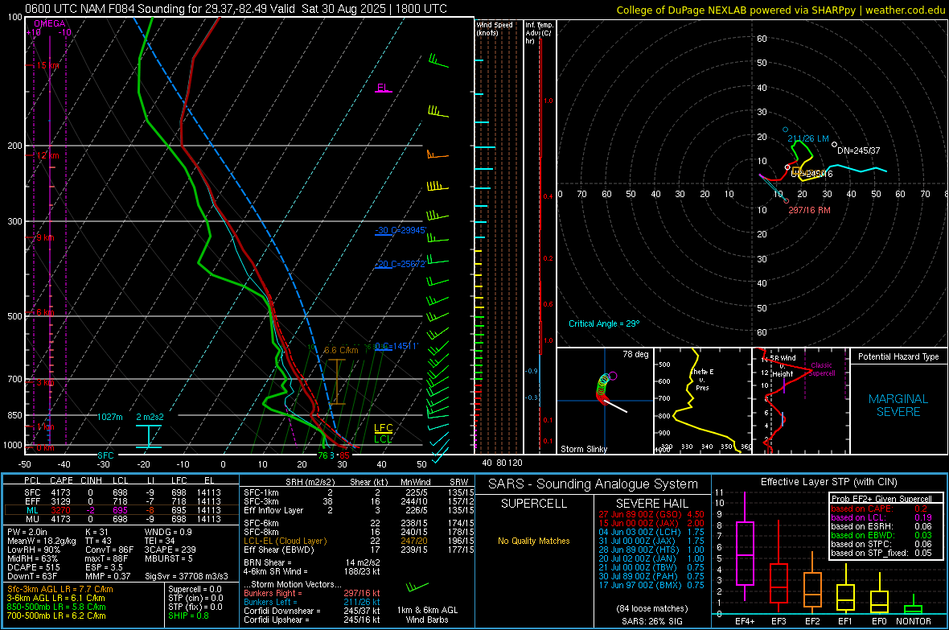This screenshot has width=949, height=630.
Task: Click the PW = 2.0in value
Action: pos(27,532)
